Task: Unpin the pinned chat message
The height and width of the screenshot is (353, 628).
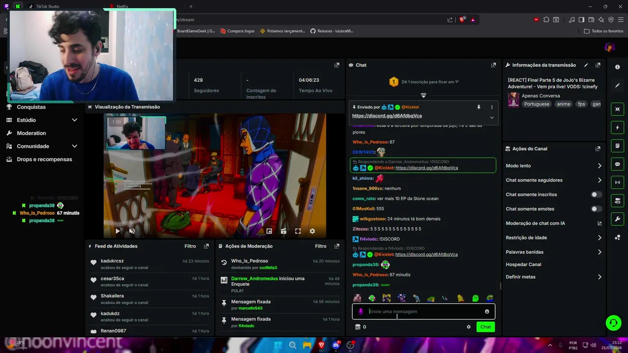Action: (x=478, y=107)
